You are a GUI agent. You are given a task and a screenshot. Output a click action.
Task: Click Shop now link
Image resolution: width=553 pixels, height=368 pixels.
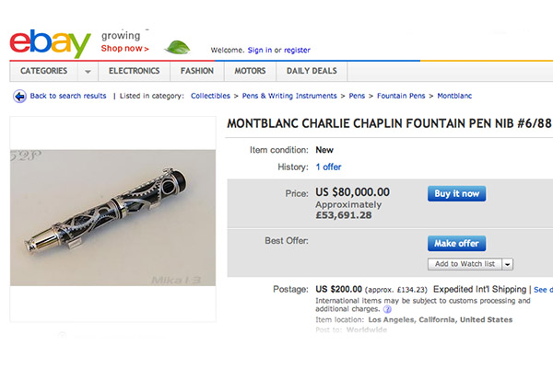(x=124, y=48)
